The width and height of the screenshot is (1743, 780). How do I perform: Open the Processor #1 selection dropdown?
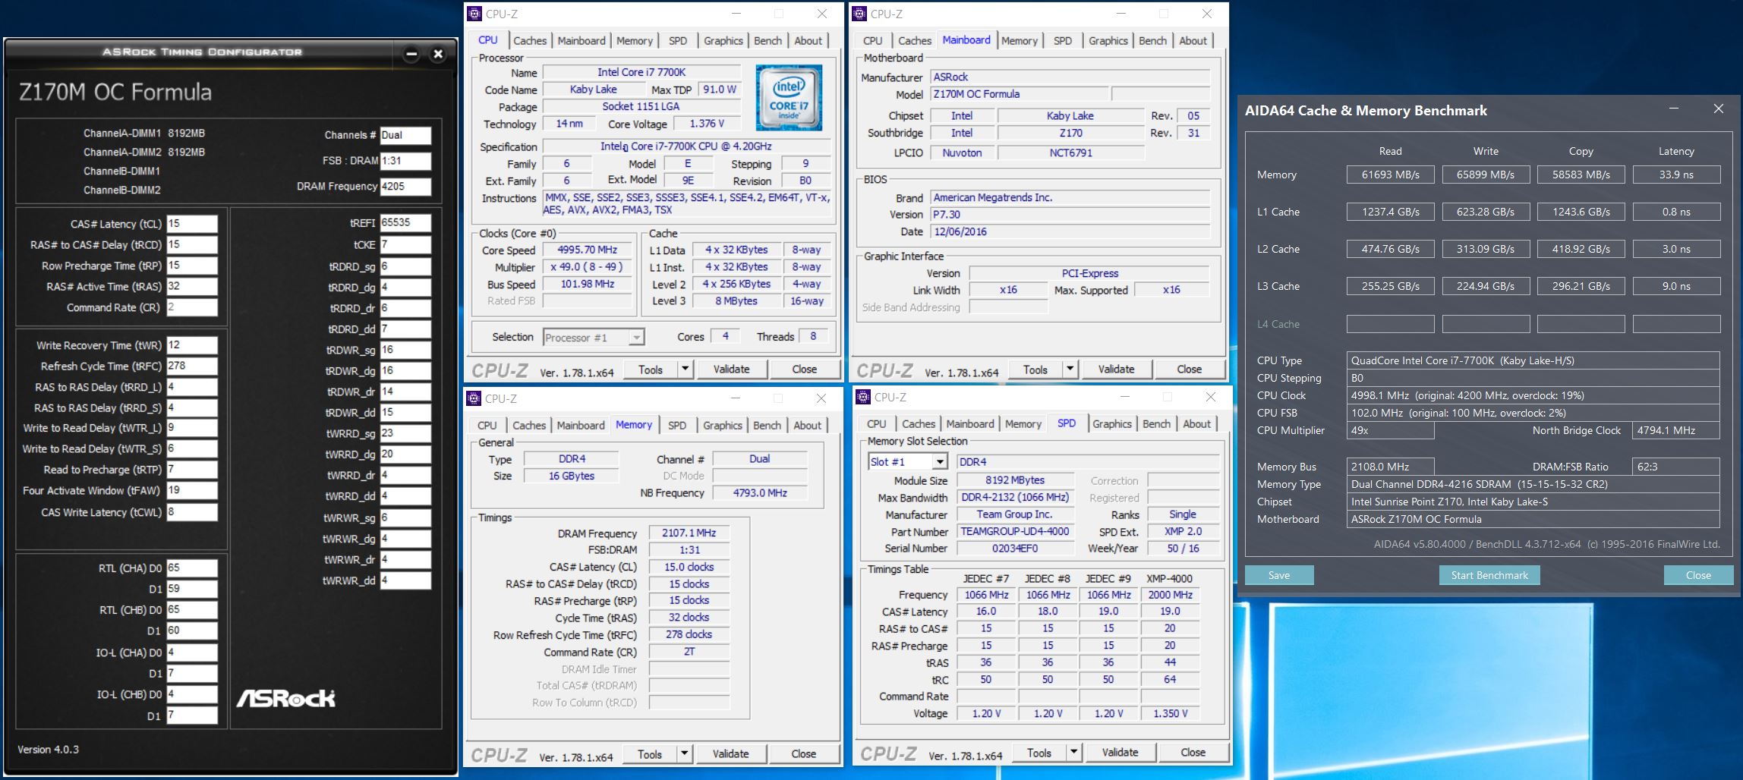click(x=636, y=337)
